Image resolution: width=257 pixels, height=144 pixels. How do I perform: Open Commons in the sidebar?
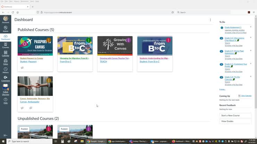(6, 79)
